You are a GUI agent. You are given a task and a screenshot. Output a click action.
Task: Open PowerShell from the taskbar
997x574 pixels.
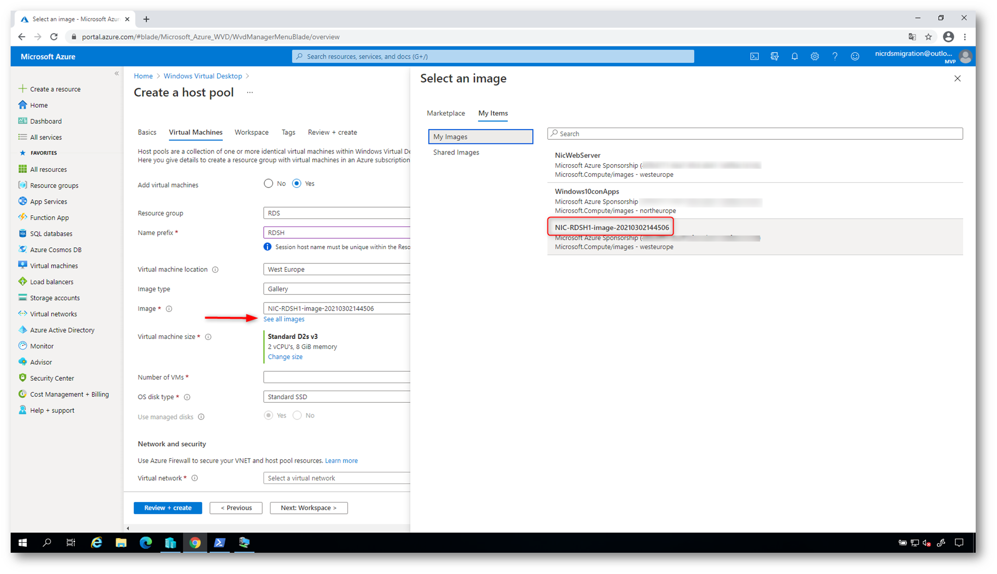pyautogui.click(x=219, y=543)
